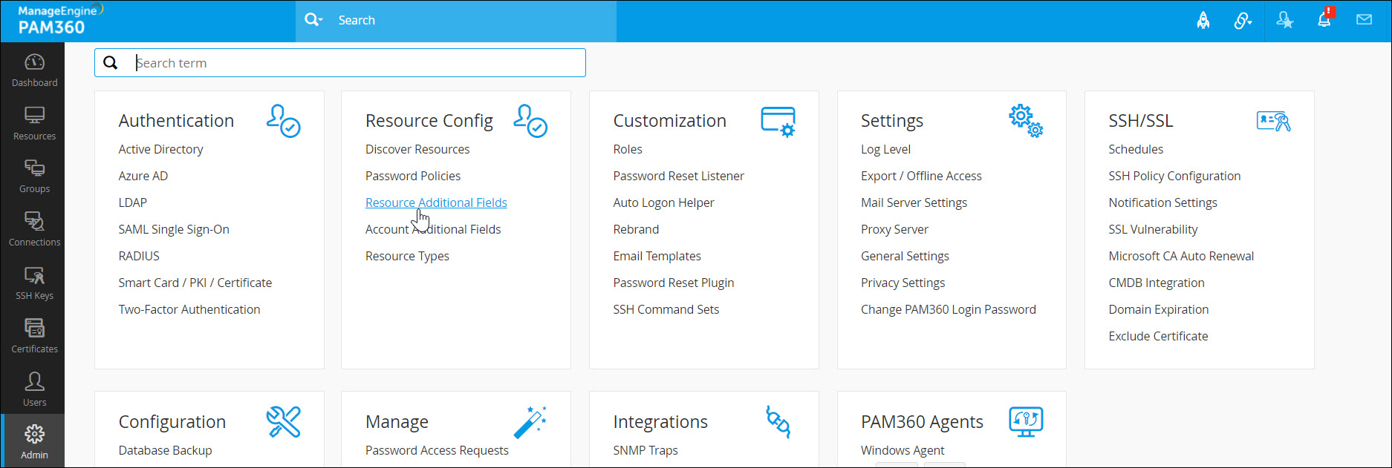Viewport: 1392px width, 468px height.
Task: Open SSL Vulnerability settings
Action: point(1153,229)
